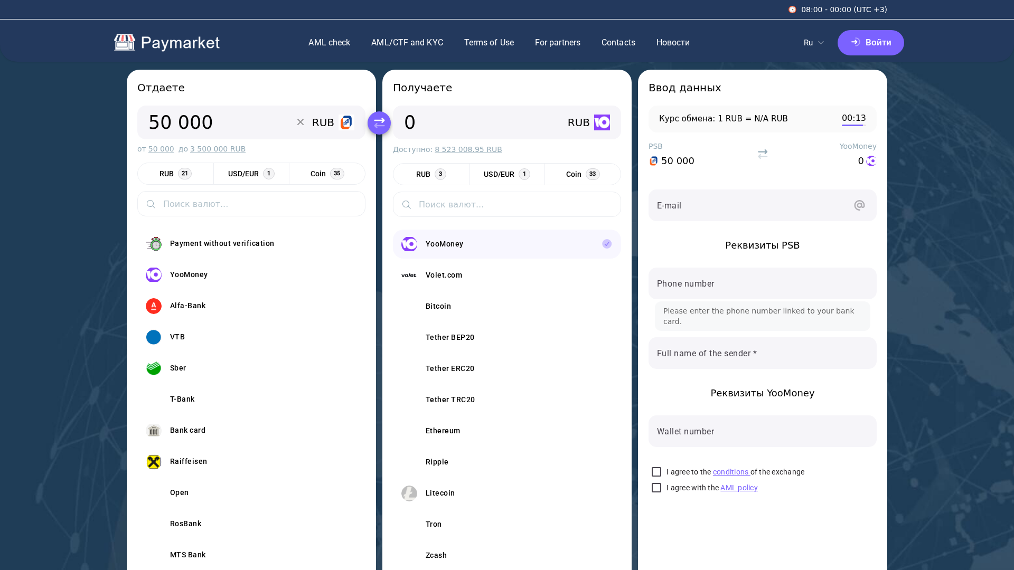Click the YooMoney icon in the receive amount field
The height and width of the screenshot is (570, 1014).
point(602,122)
